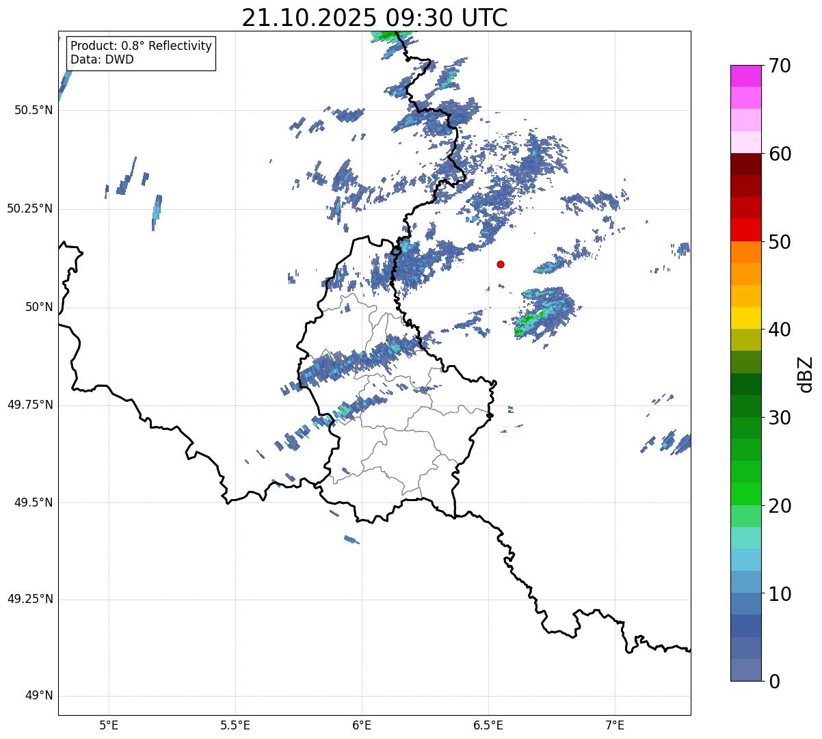Click the 49.75°N latitude label
Image resolution: width=822 pixels, height=739 pixels.
(x=30, y=405)
